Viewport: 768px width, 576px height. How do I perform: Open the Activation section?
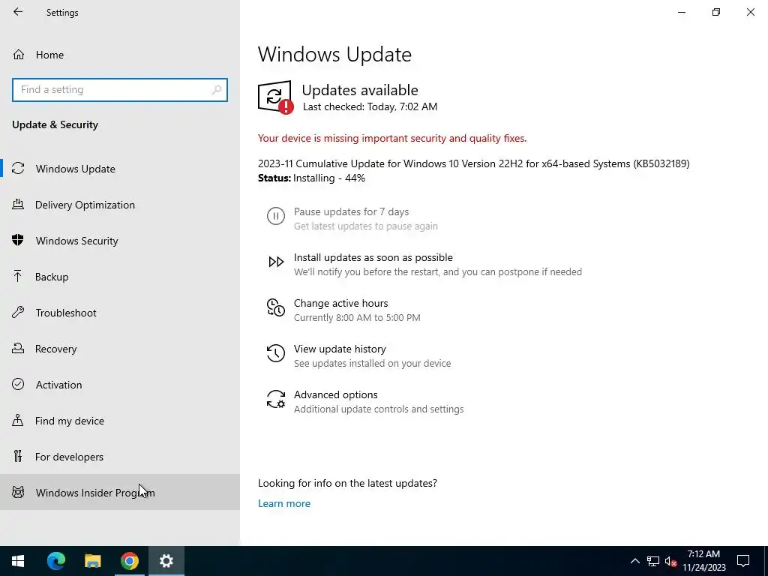pyautogui.click(x=119, y=385)
